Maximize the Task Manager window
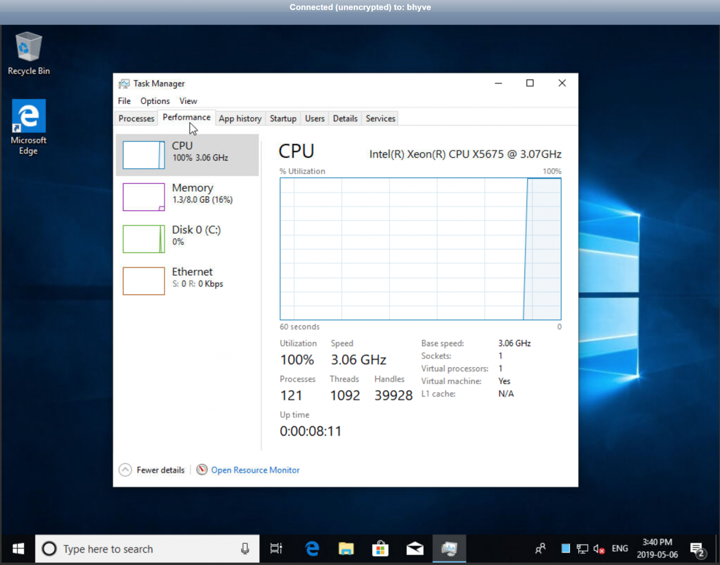720x565 pixels. pyautogui.click(x=530, y=83)
